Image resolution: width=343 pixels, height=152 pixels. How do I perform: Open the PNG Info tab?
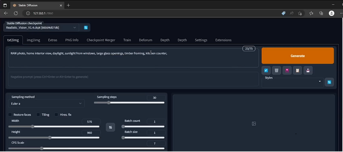(72, 40)
